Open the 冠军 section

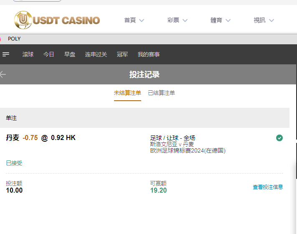[x=122, y=54]
